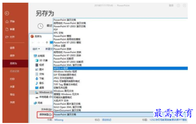This screenshot has height=124, width=196.
Task: Open the 共享 share page
Action: pos(12,87)
